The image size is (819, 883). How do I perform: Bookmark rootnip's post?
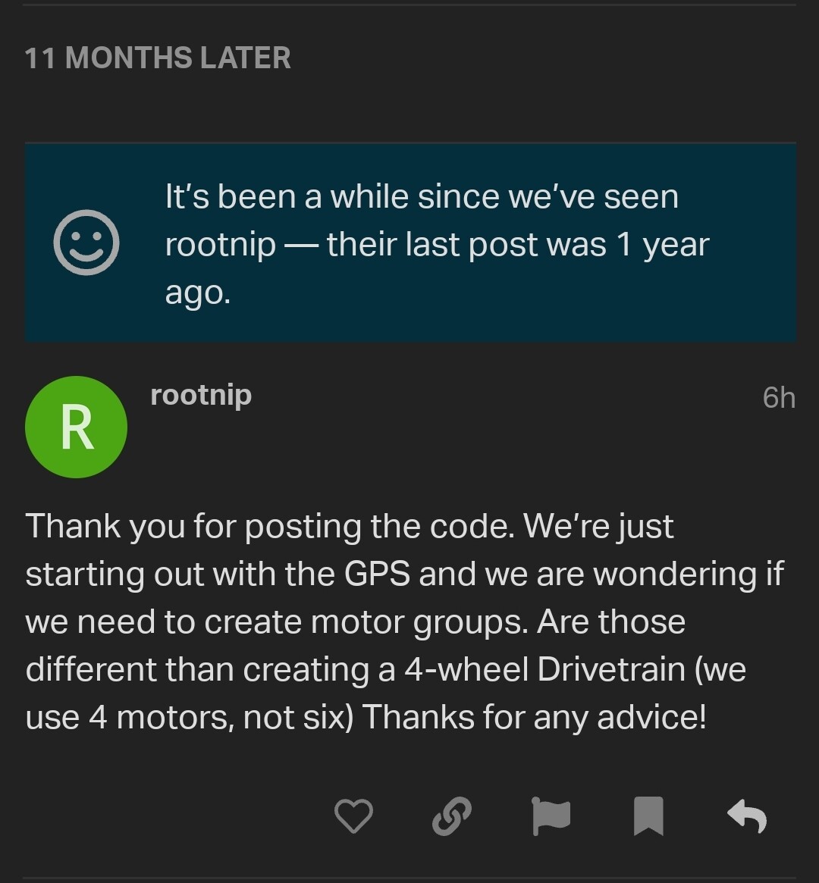point(648,816)
